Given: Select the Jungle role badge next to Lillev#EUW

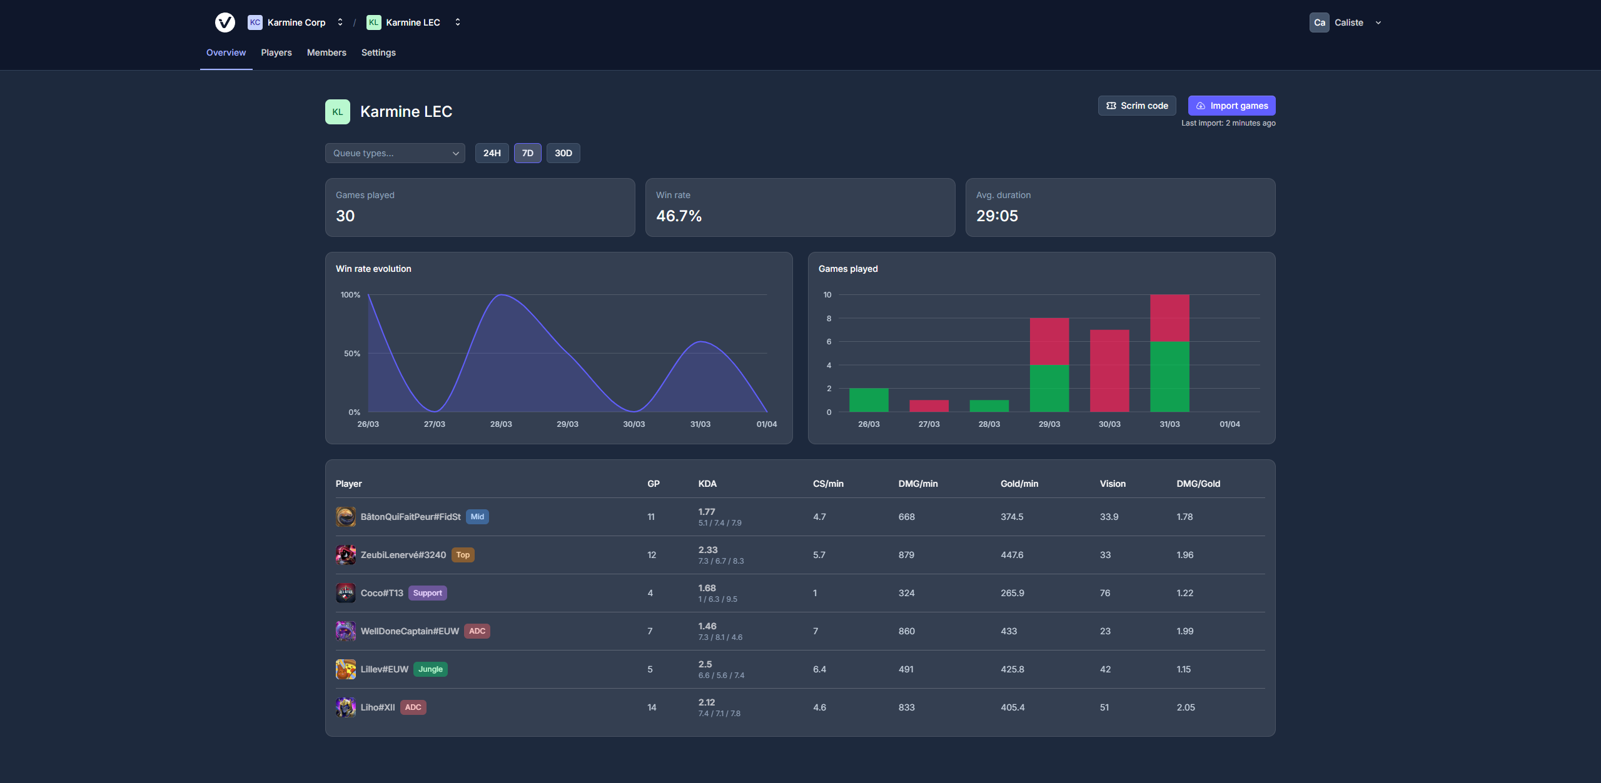Looking at the screenshot, I should pyautogui.click(x=430, y=669).
